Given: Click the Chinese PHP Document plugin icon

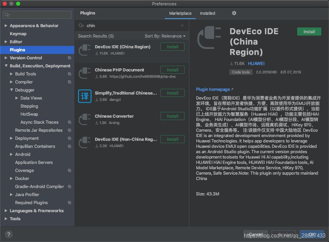Looking at the screenshot, I should 84,73.
